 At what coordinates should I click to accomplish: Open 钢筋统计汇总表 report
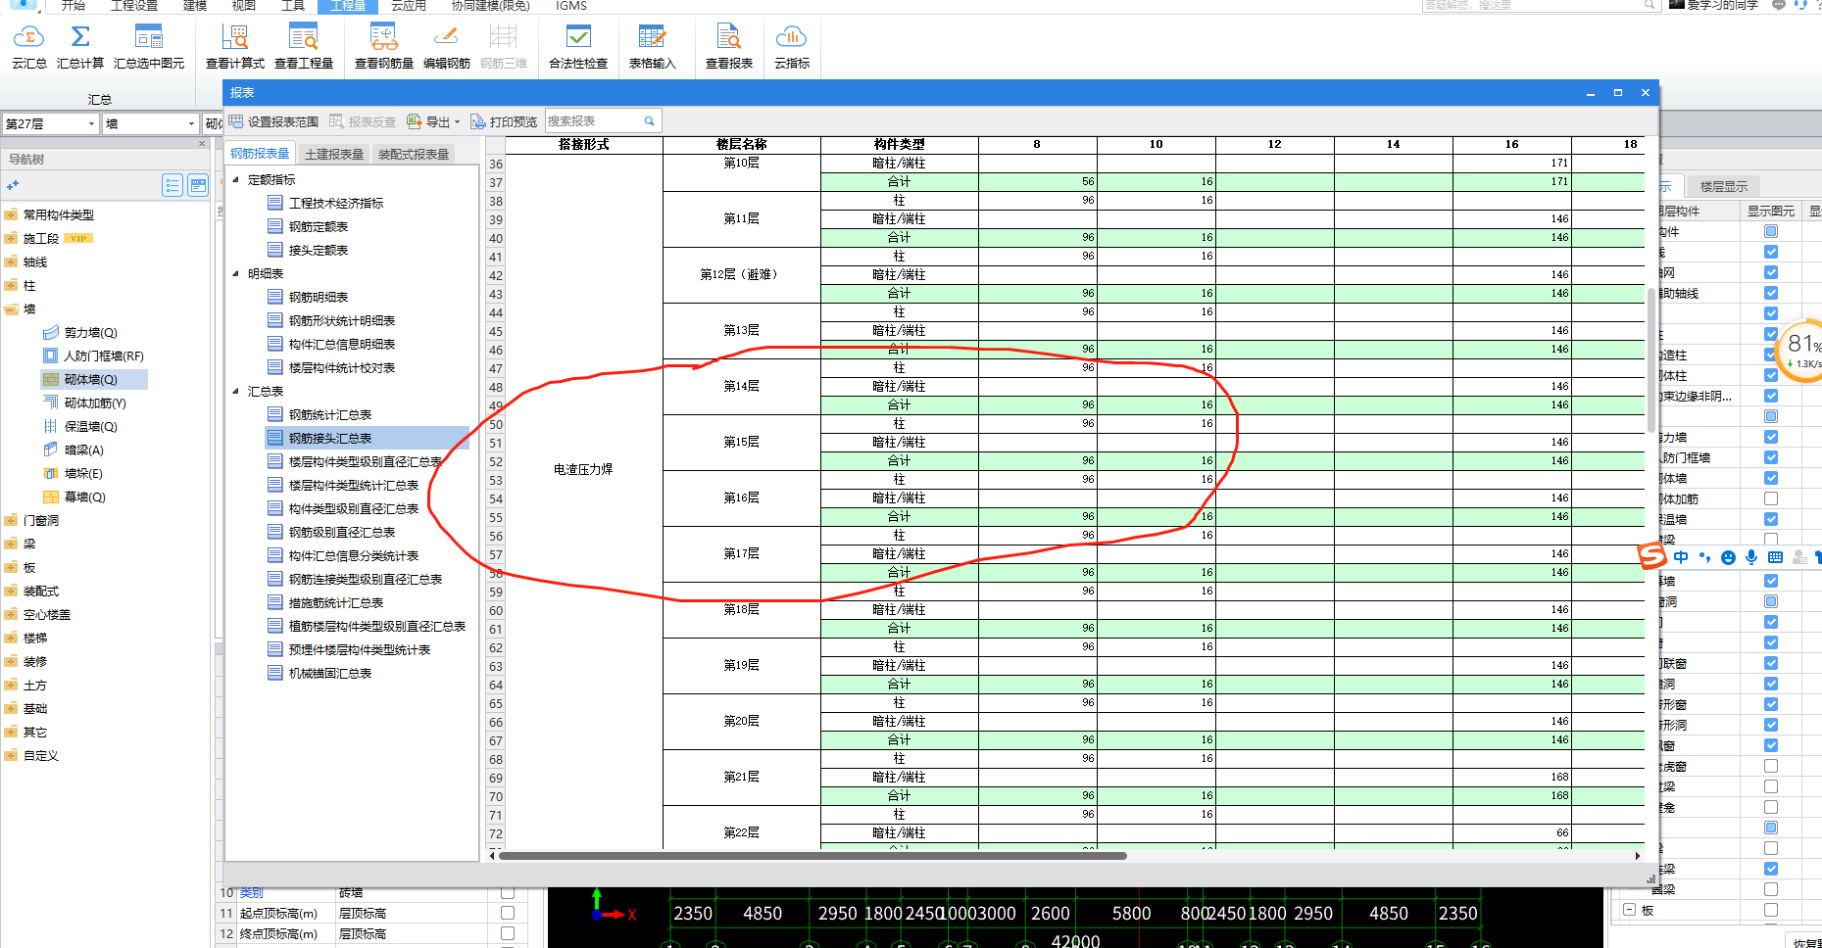pyautogui.click(x=329, y=415)
